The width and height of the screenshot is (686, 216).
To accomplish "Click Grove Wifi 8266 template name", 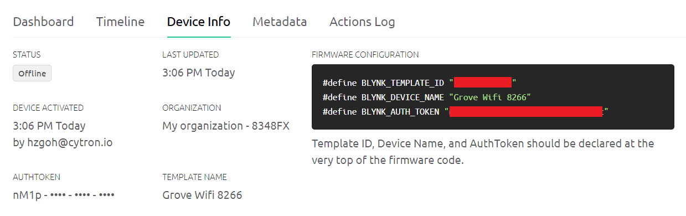I will pyautogui.click(x=202, y=195).
